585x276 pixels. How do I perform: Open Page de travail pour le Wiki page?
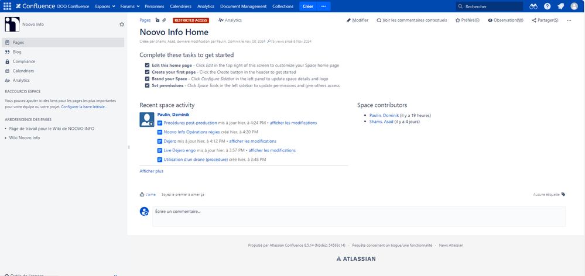pyautogui.click(x=52, y=129)
